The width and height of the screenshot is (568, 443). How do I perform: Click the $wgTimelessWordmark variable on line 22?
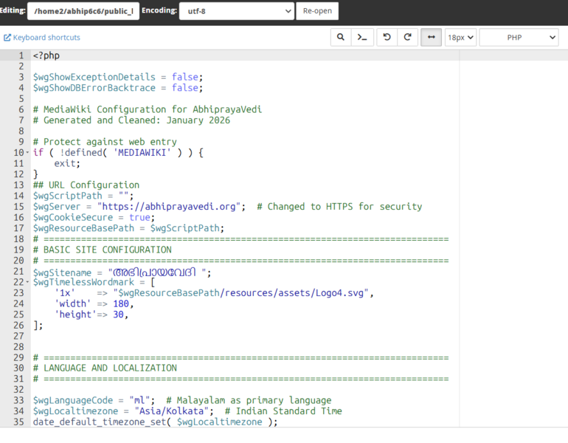click(x=83, y=282)
